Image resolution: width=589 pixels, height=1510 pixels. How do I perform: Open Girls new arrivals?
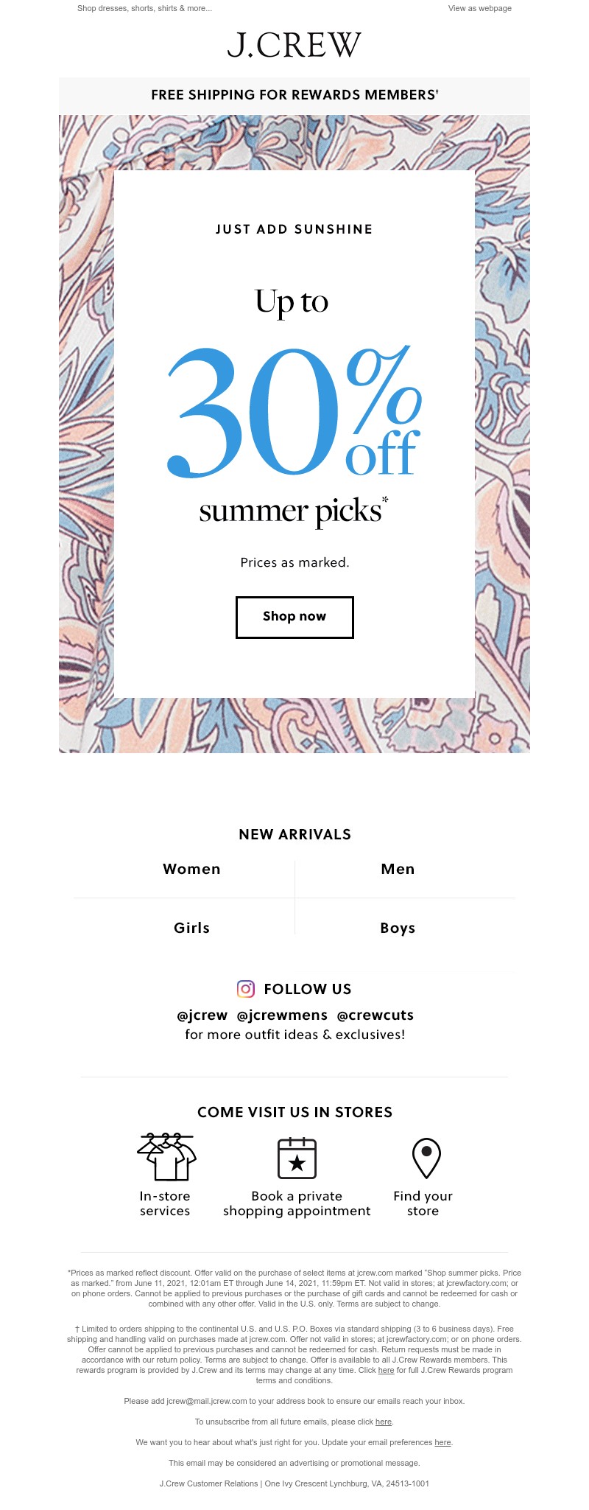(191, 928)
